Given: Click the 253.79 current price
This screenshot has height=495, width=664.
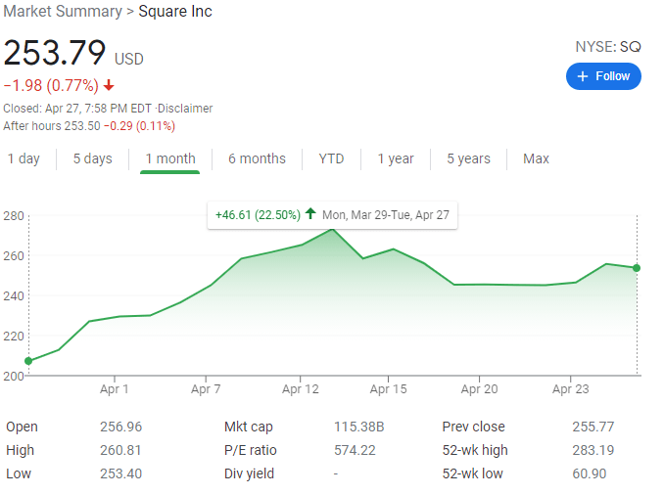Looking at the screenshot, I should [55, 53].
